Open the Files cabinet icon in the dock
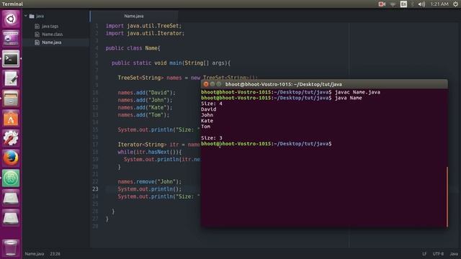 [11, 99]
